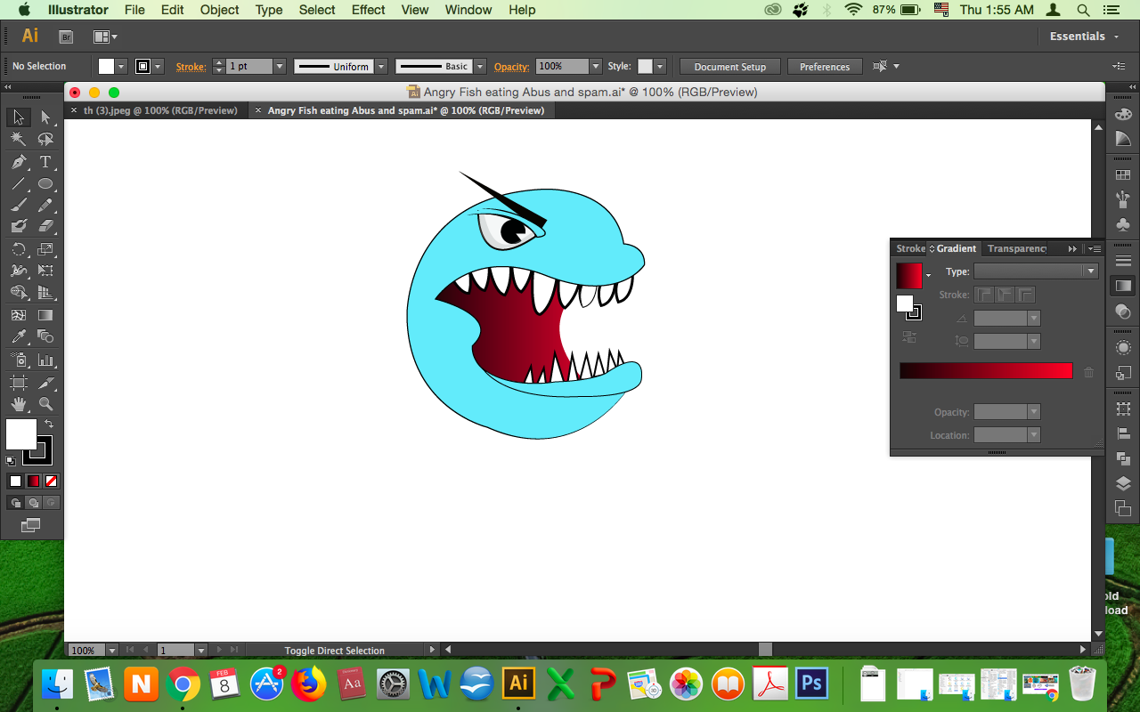Set paint mode to Color
This screenshot has height=712, width=1140.
(15, 481)
